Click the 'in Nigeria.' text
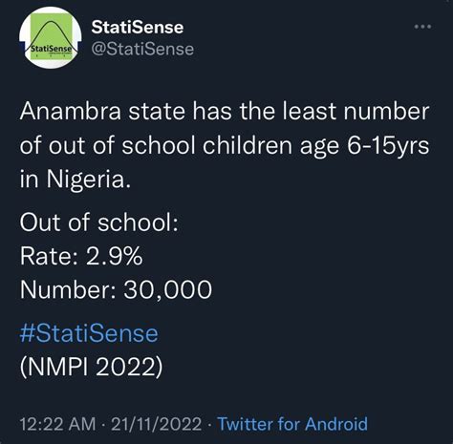This screenshot has height=444, width=453. [x=75, y=179]
